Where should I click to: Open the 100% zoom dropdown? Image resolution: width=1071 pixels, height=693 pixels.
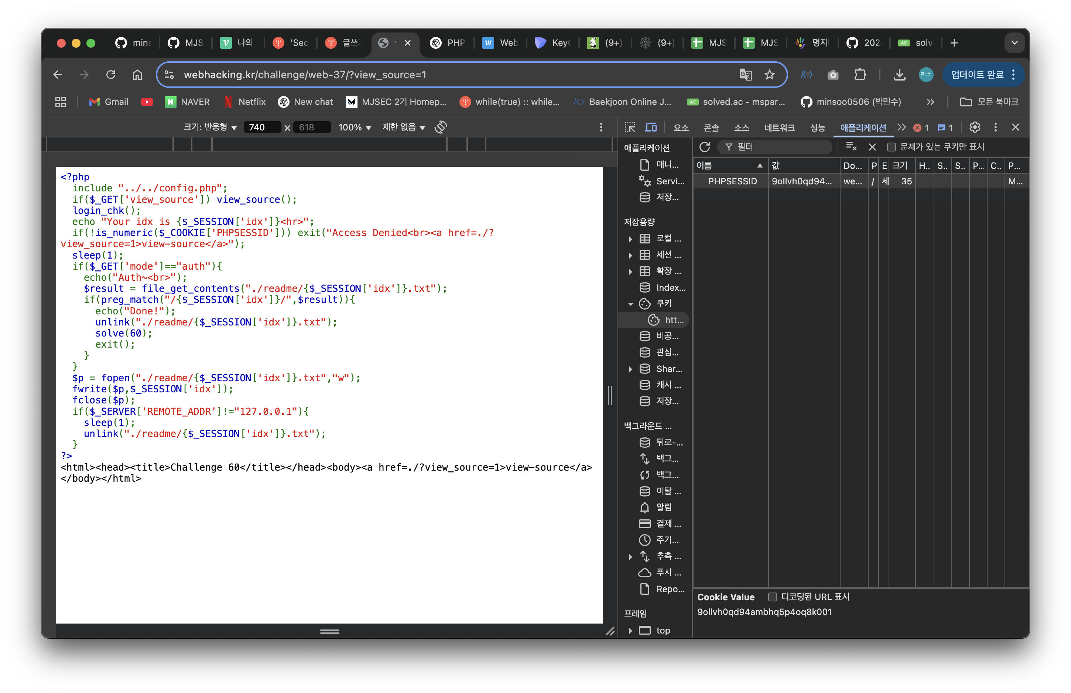(355, 127)
